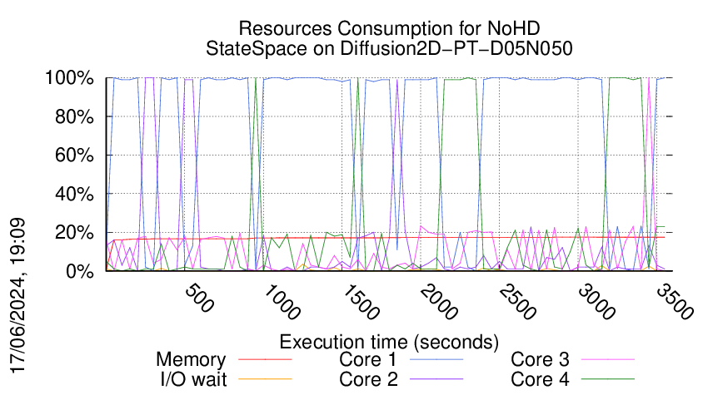This screenshot has height=395, width=708.
Task: Click the '2000' x-axis tick label
Action: click(x=439, y=302)
